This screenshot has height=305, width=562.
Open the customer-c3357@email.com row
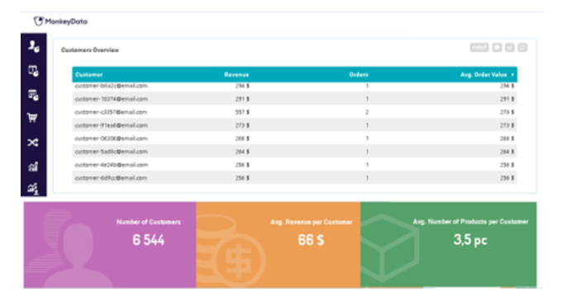click(x=294, y=112)
